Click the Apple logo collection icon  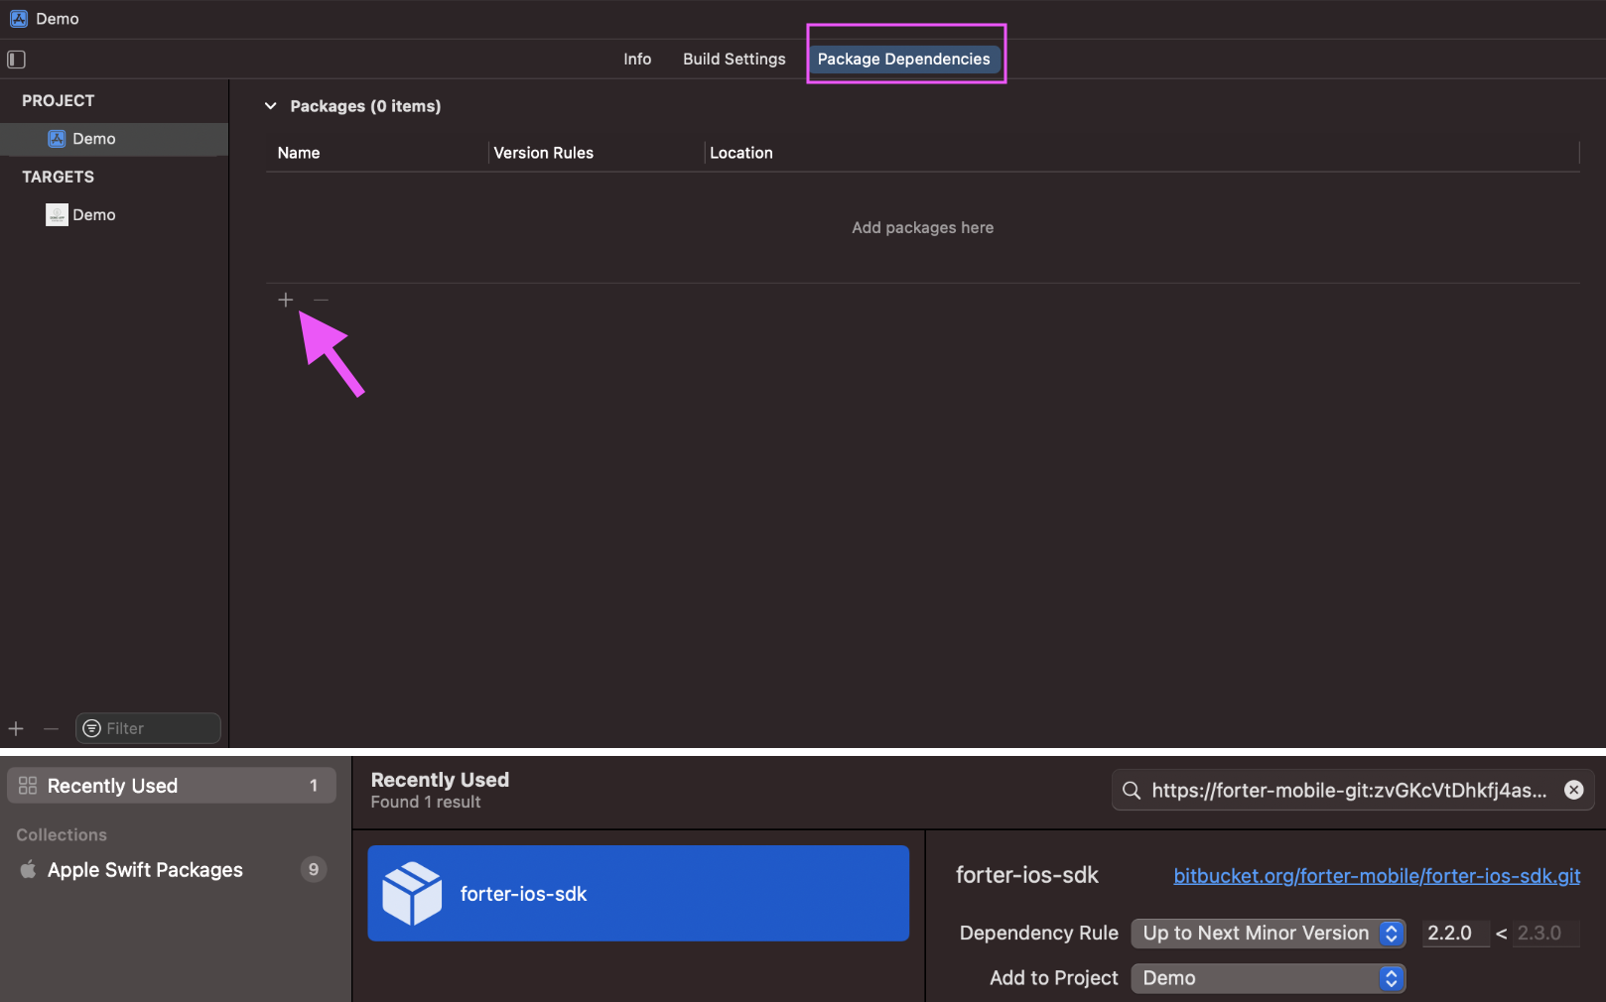[28, 869]
